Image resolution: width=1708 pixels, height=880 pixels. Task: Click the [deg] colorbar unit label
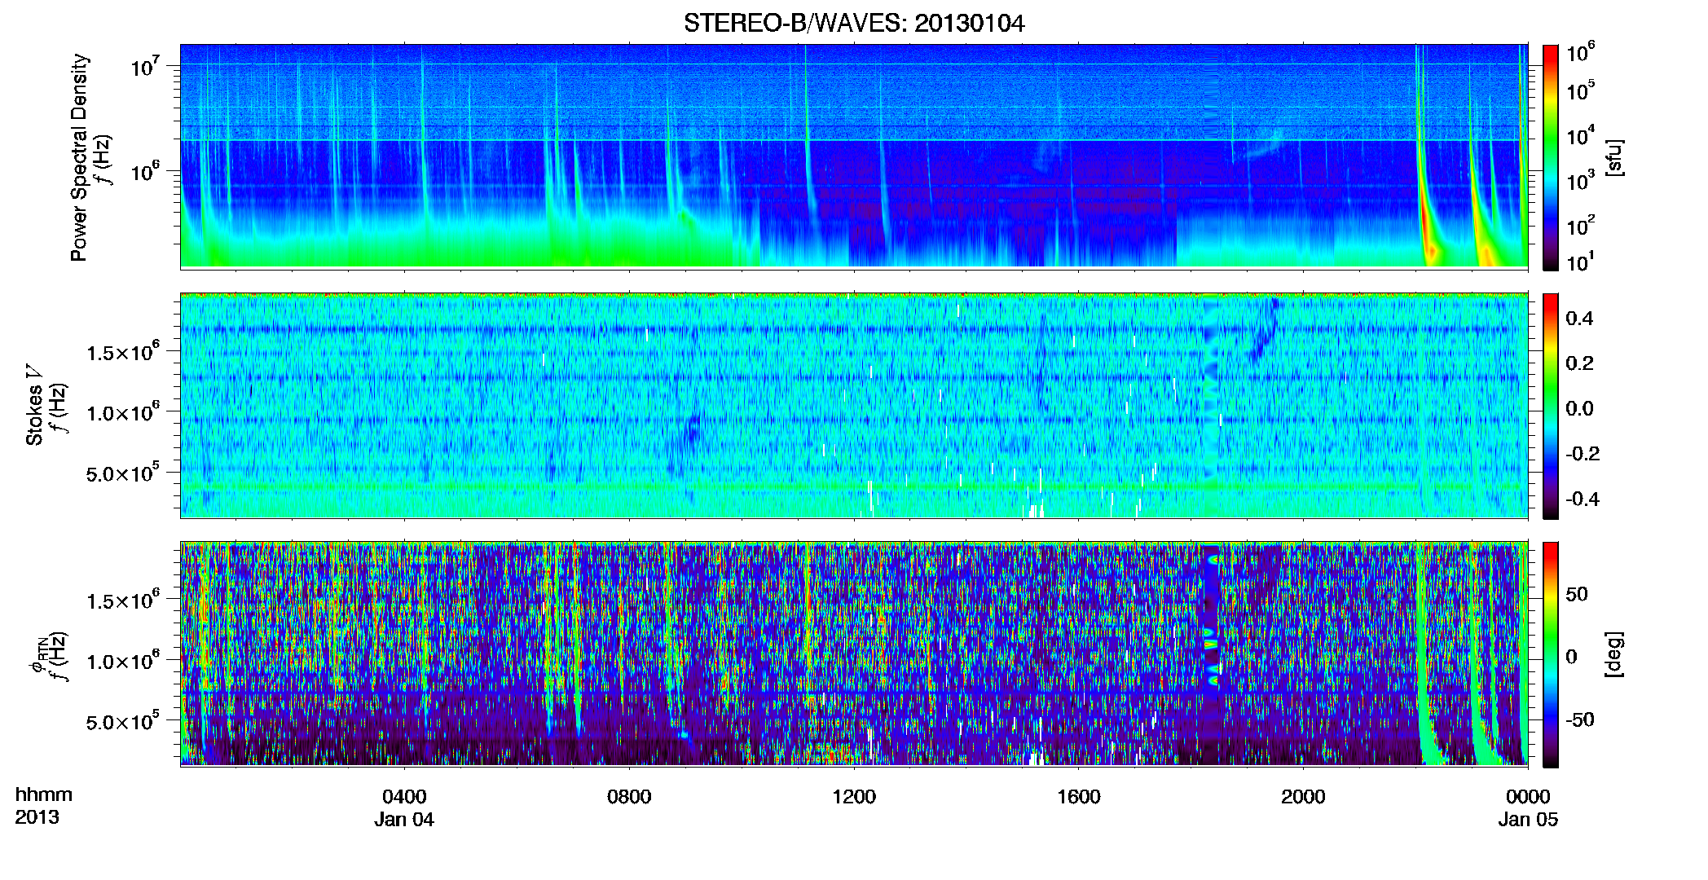pos(1614,654)
